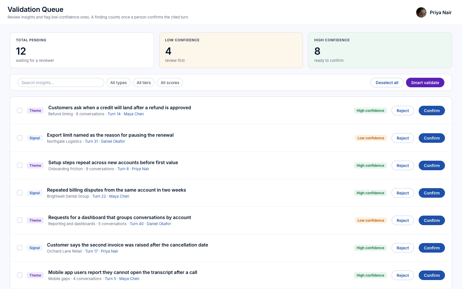
Task: Focus the Search insights field
Action: pos(61,83)
